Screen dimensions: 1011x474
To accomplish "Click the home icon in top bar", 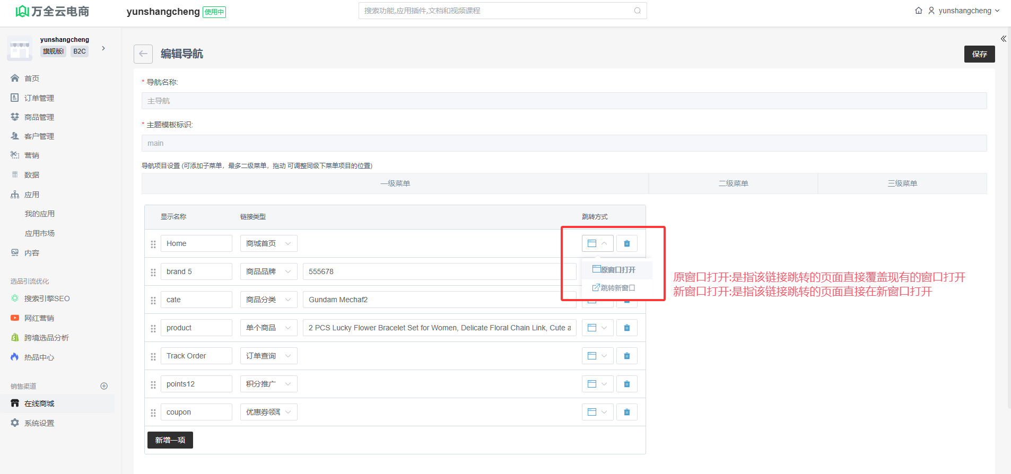I will click(919, 11).
